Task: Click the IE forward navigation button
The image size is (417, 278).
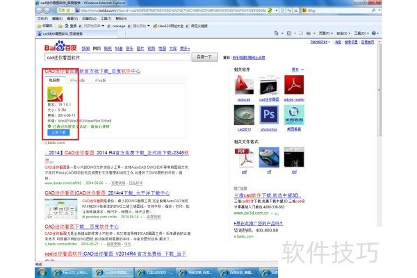Action: click(x=47, y=10)
